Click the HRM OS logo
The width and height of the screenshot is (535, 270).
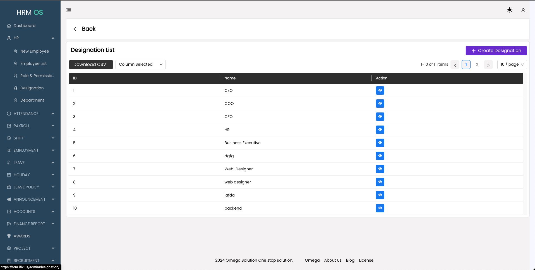pos(30,12)
